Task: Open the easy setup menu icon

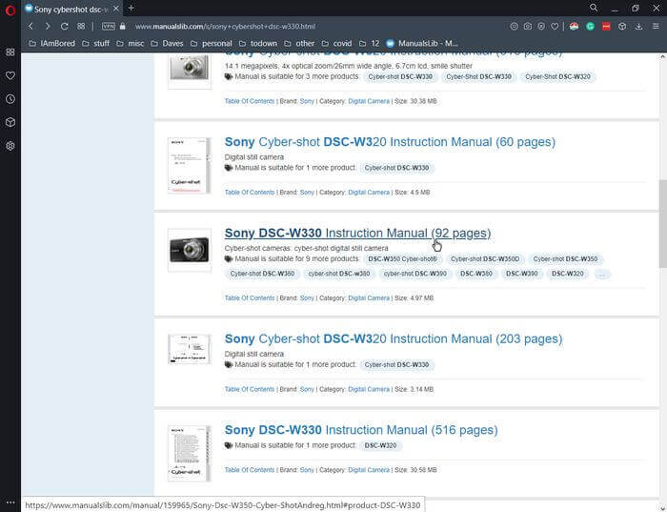Action: coord(656,27)
